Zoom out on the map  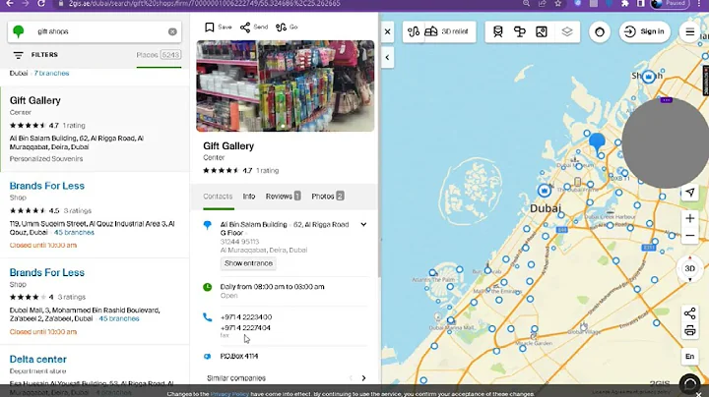690,236
